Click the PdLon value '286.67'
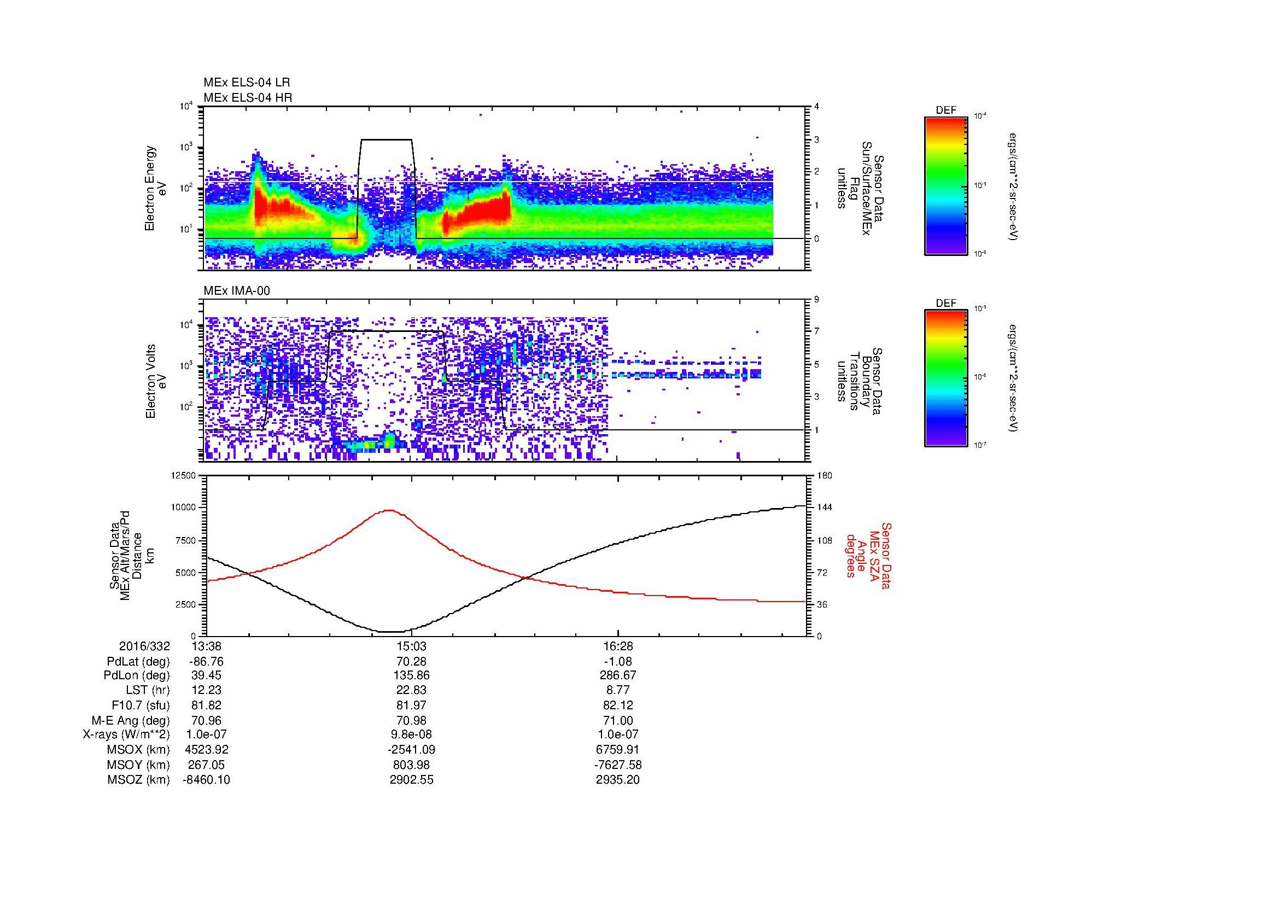The image size is (1279, 904). point(618,675)
